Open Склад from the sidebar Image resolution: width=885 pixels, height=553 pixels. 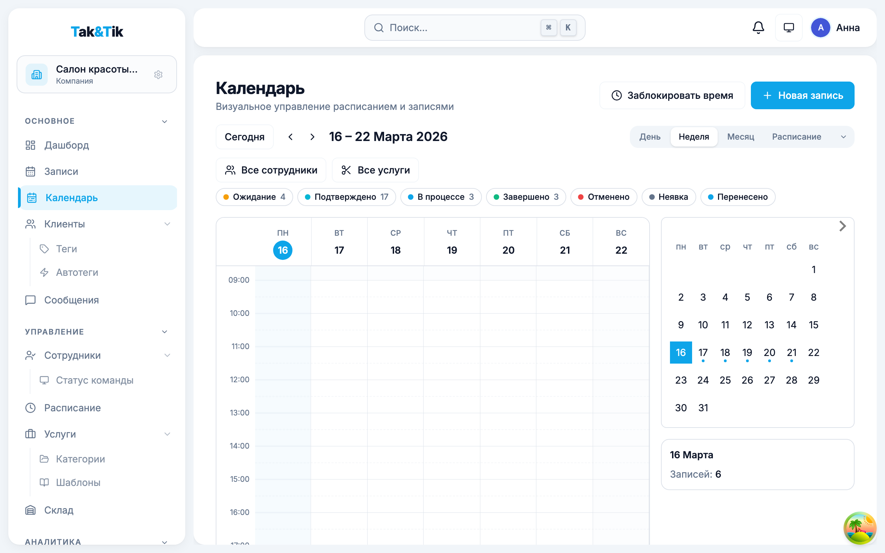click(x=58, y=510)
